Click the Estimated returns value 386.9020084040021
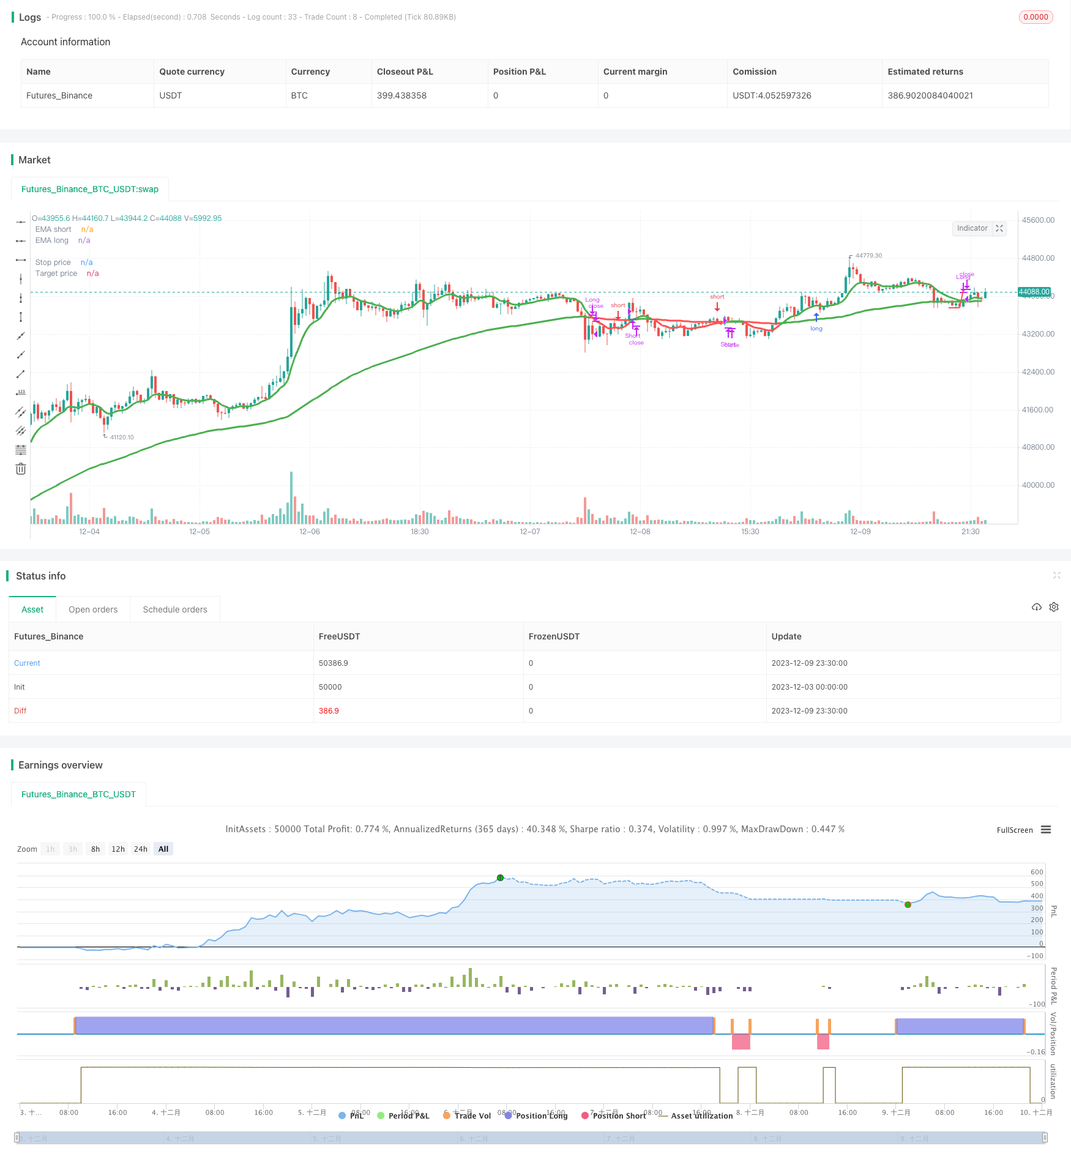 point(930,95)
